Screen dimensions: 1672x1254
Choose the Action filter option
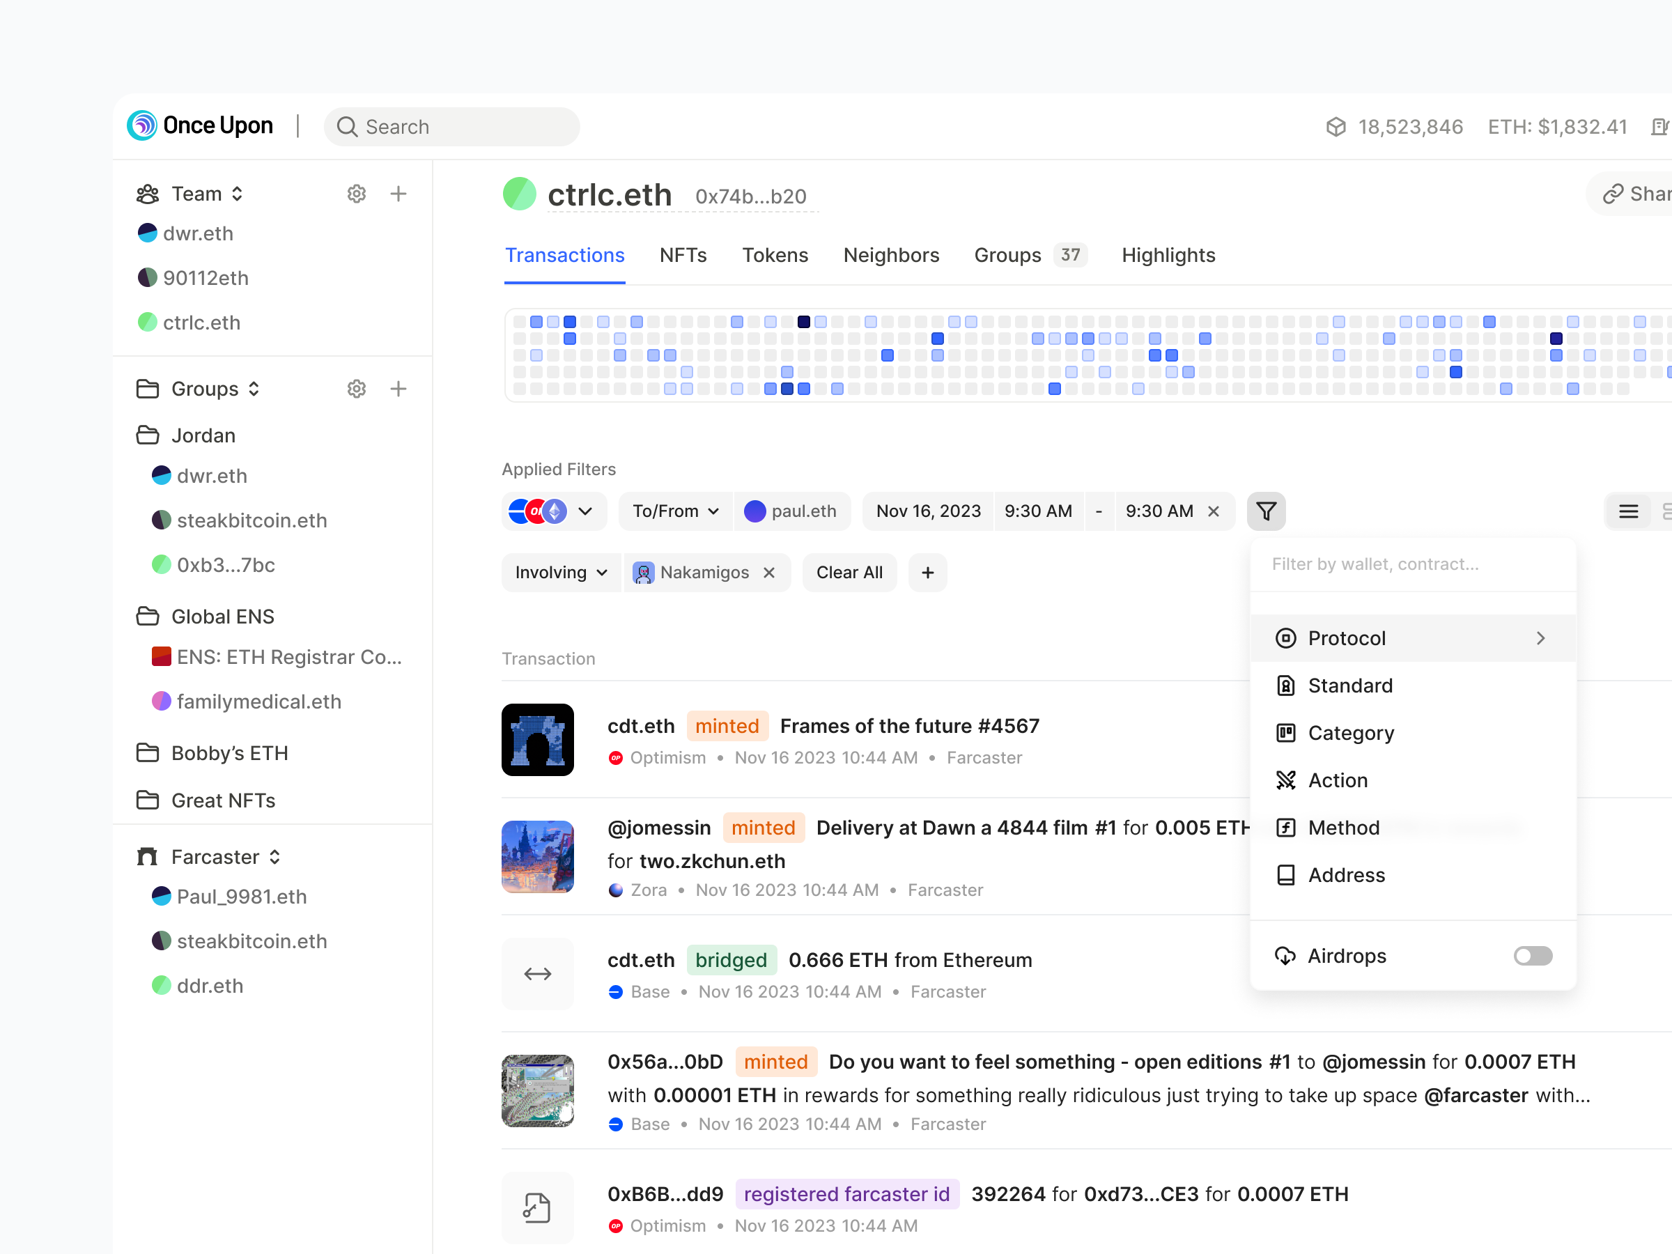tap(1413, 780)
